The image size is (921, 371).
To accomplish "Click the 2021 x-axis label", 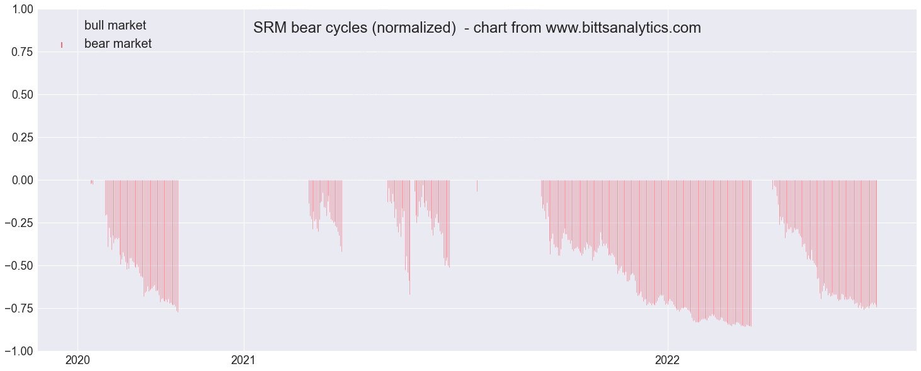I will [244, 360].
